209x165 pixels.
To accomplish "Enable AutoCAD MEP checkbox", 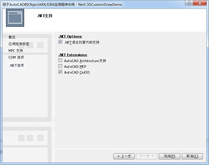I will [x=60, y=66].
